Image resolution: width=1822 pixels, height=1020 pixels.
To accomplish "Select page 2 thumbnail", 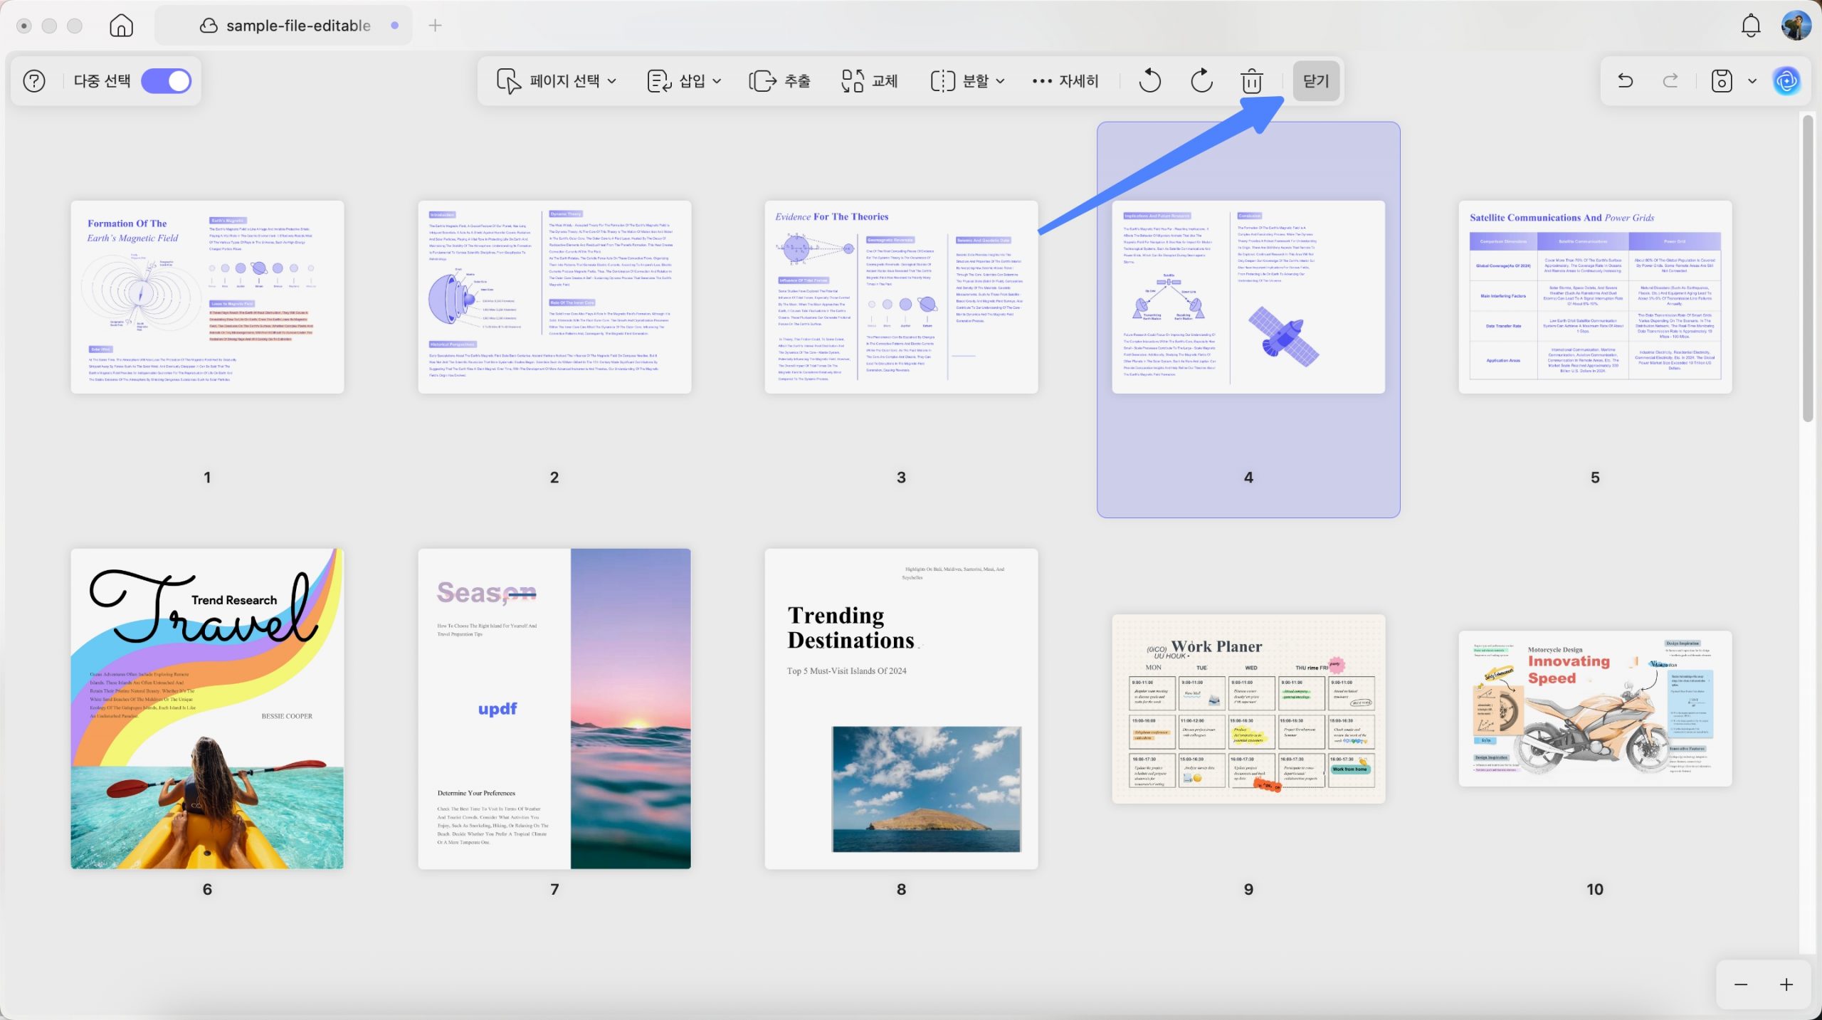I will pyautogui.click(x=554, y=297).
